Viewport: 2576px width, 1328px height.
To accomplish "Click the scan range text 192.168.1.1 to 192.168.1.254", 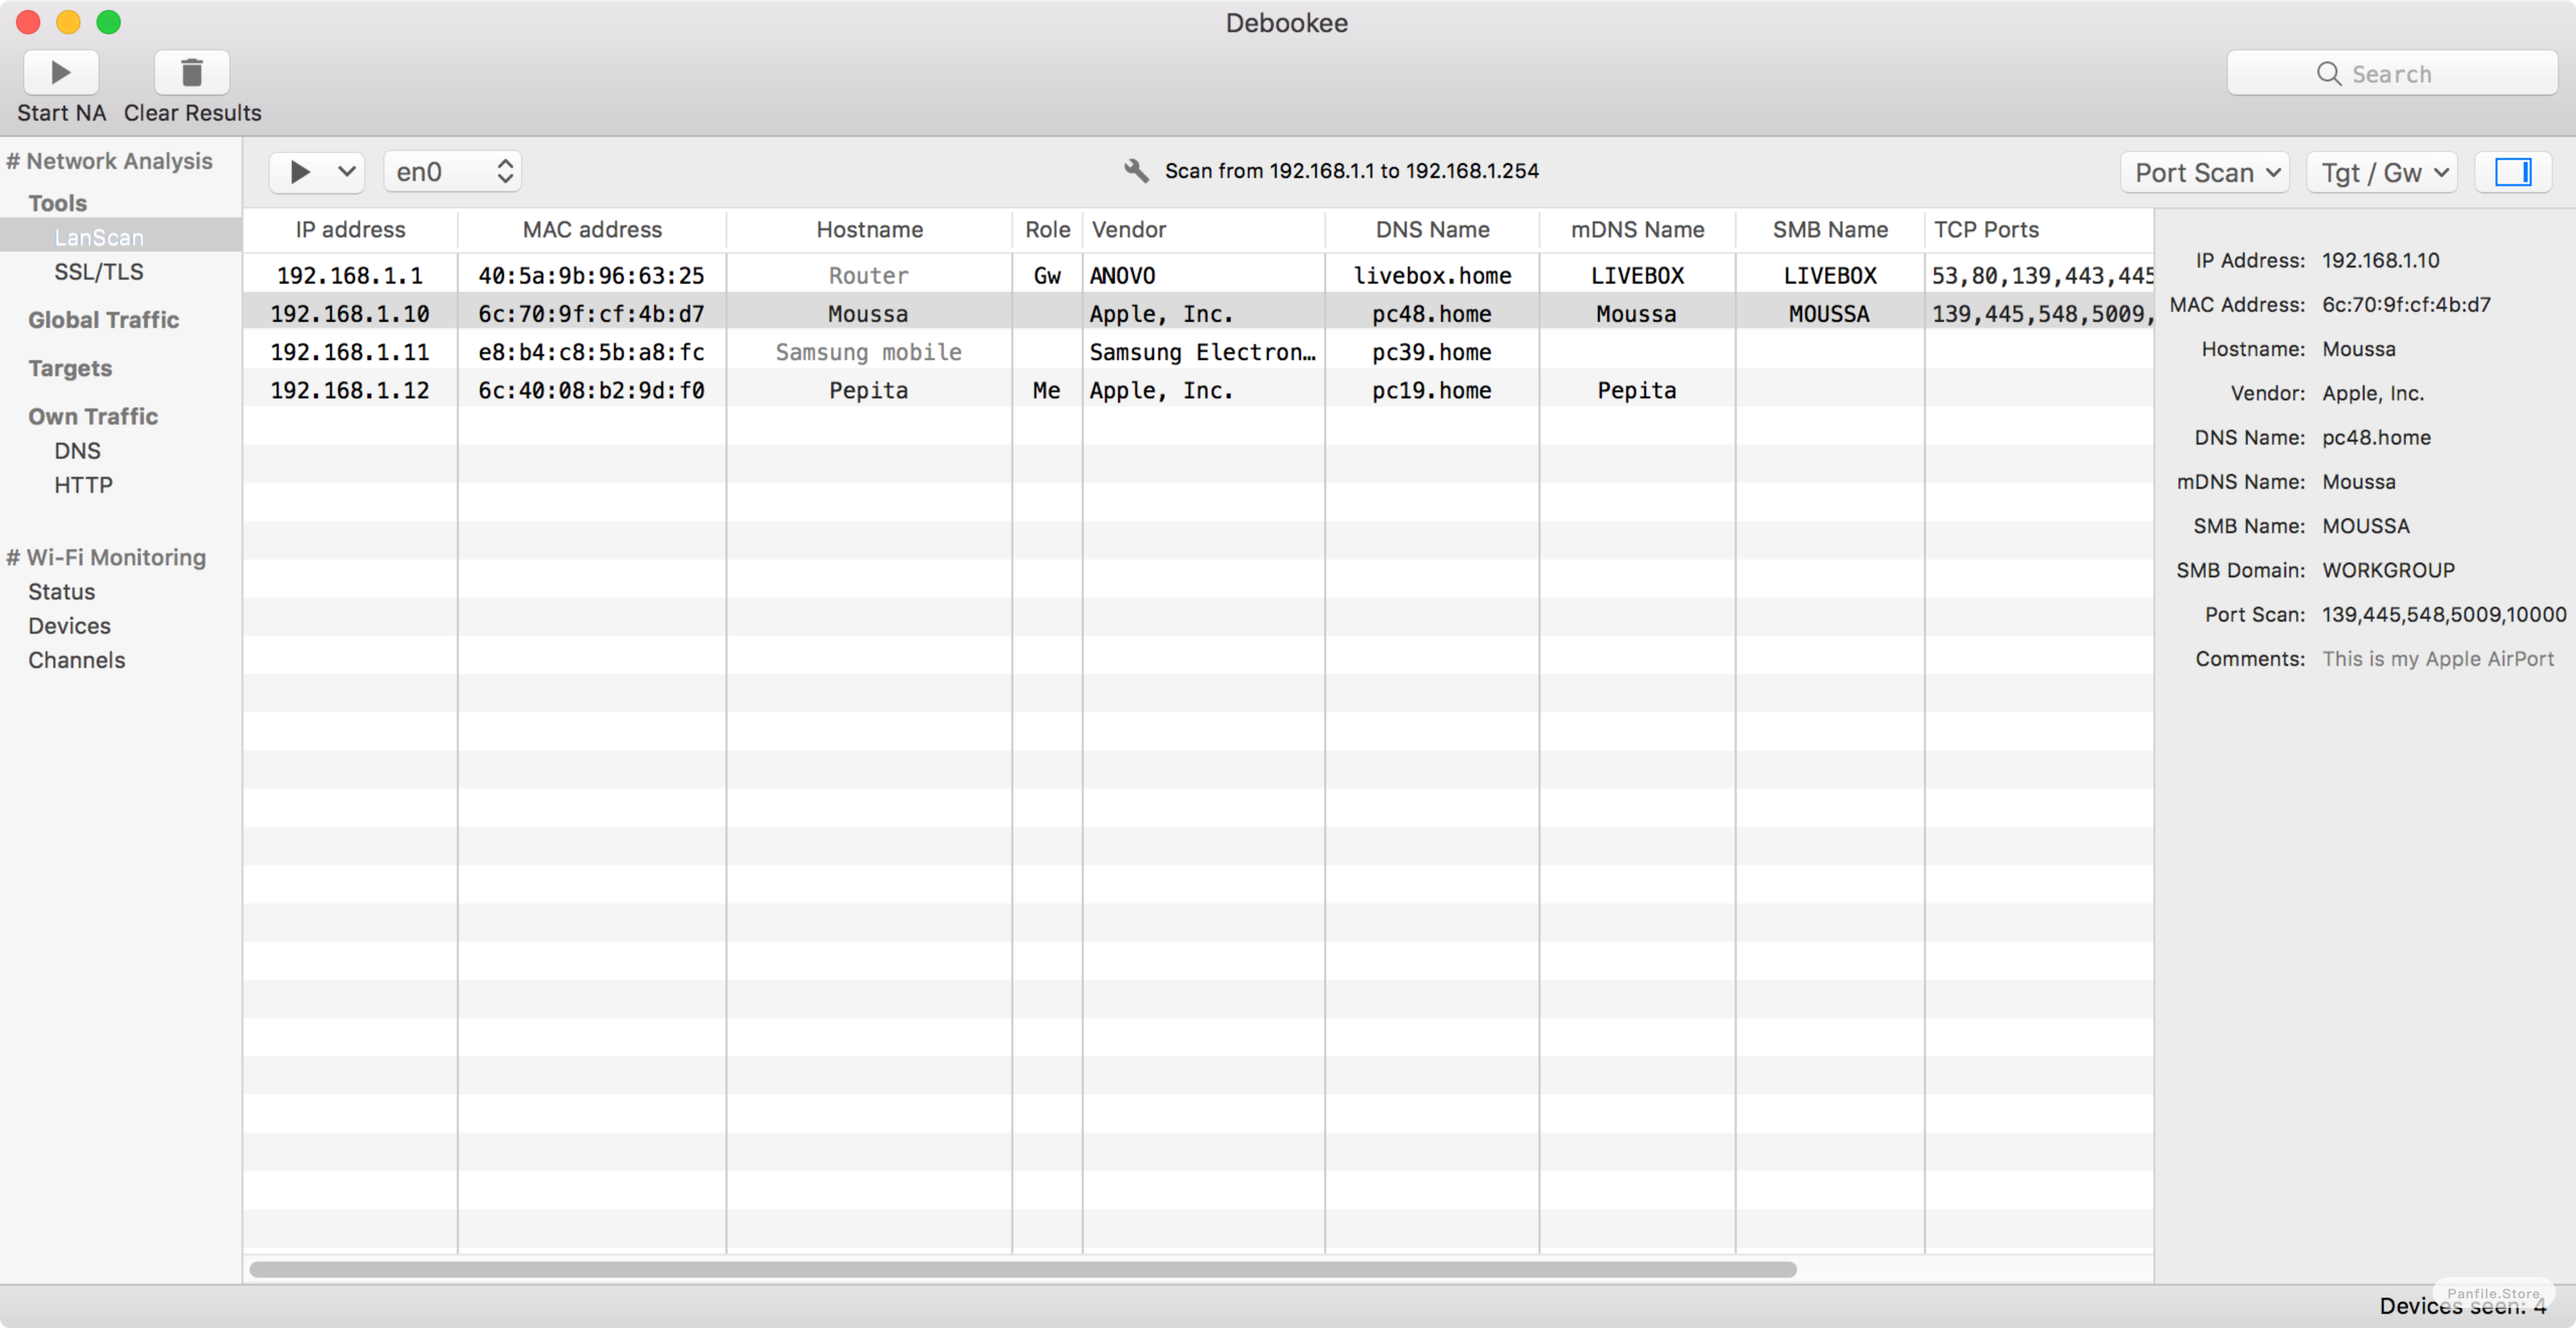I will point(1351,171).
